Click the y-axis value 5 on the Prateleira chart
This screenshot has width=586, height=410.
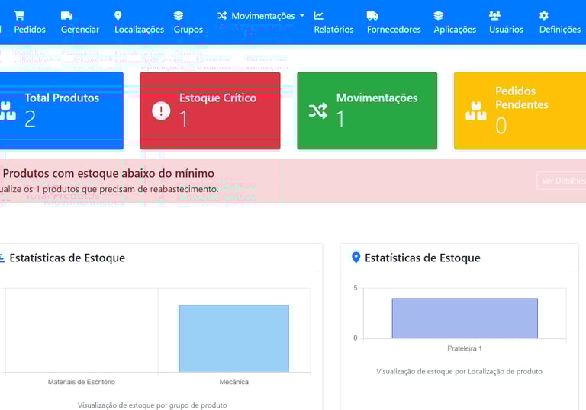coord(356,288)
